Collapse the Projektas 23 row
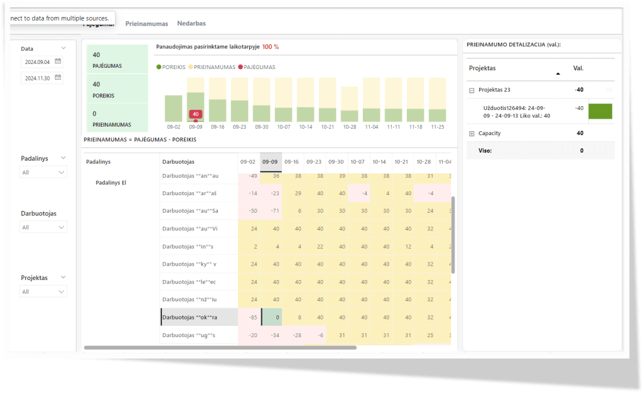 471,90
